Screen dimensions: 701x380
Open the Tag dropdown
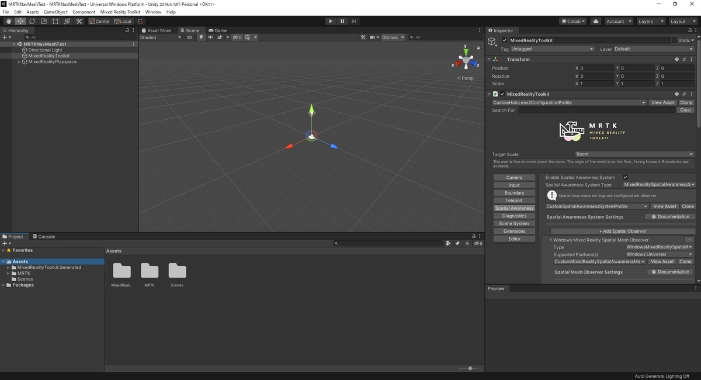click(x=553, y=49)
